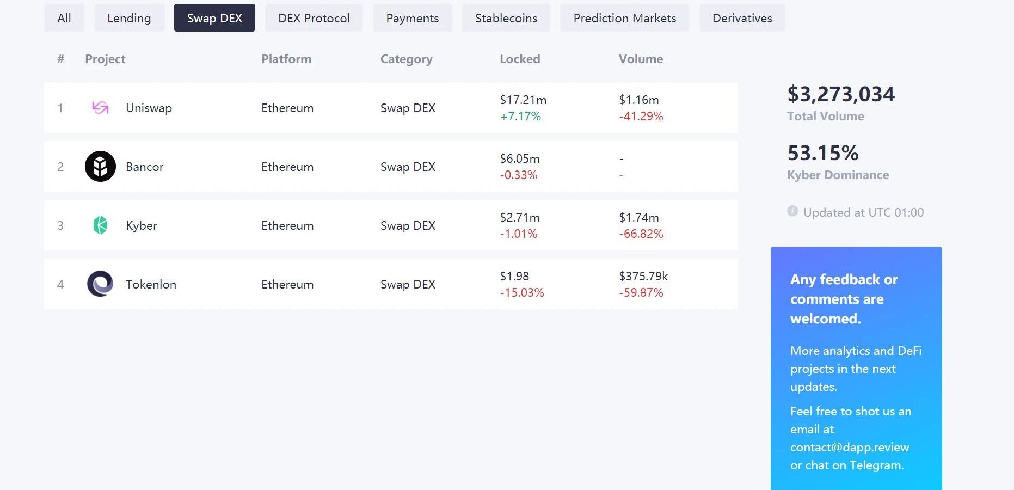Click the Category column header
Image resolution: width=1014 pixels, height=490 pixels.
coord(407,59)
